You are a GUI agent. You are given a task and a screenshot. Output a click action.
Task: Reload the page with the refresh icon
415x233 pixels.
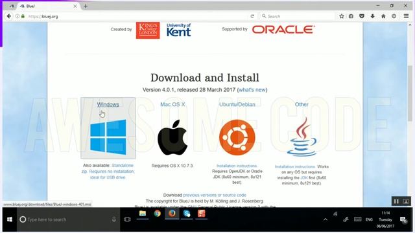coord(252,16)
